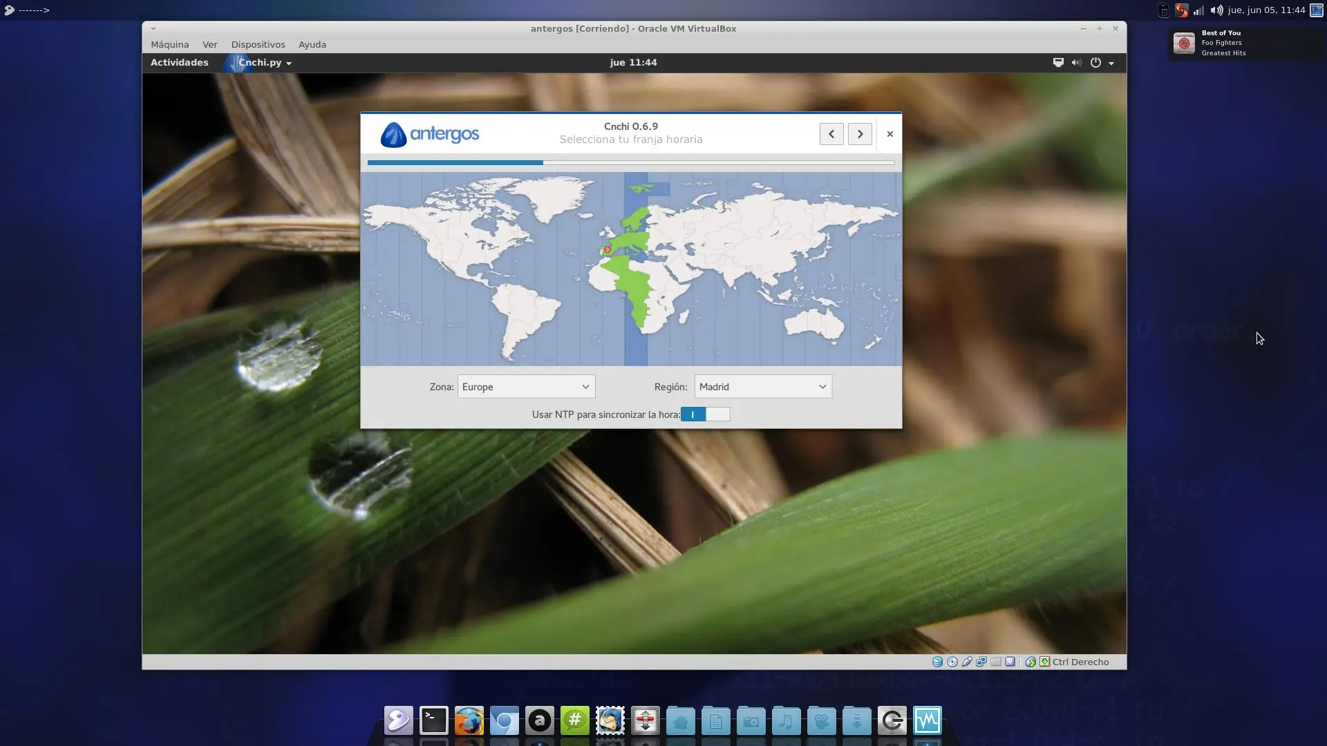Image resolution: width=1327 pixels, height=746 pixels.
Task: Open the Ver menu in VirtualBox
Action: click(x=210, y=44)
